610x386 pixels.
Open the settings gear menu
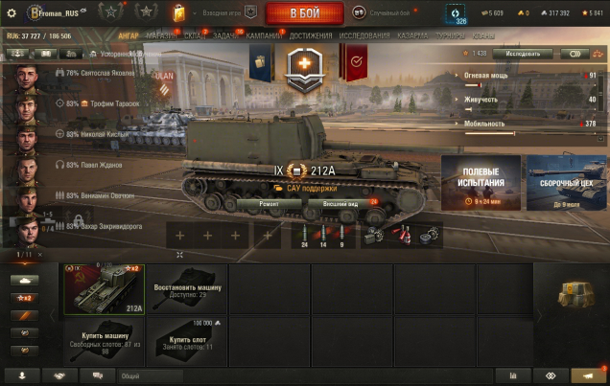(12, 13)
